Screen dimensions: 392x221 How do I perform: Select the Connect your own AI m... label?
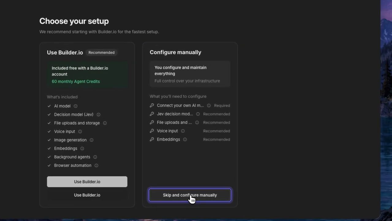[180, 105]
